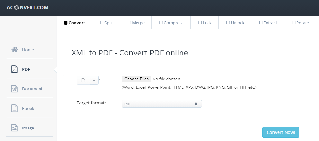Click the PDF file icon in sidebar
The image size is (319, 141).
[x=14, y=69]
